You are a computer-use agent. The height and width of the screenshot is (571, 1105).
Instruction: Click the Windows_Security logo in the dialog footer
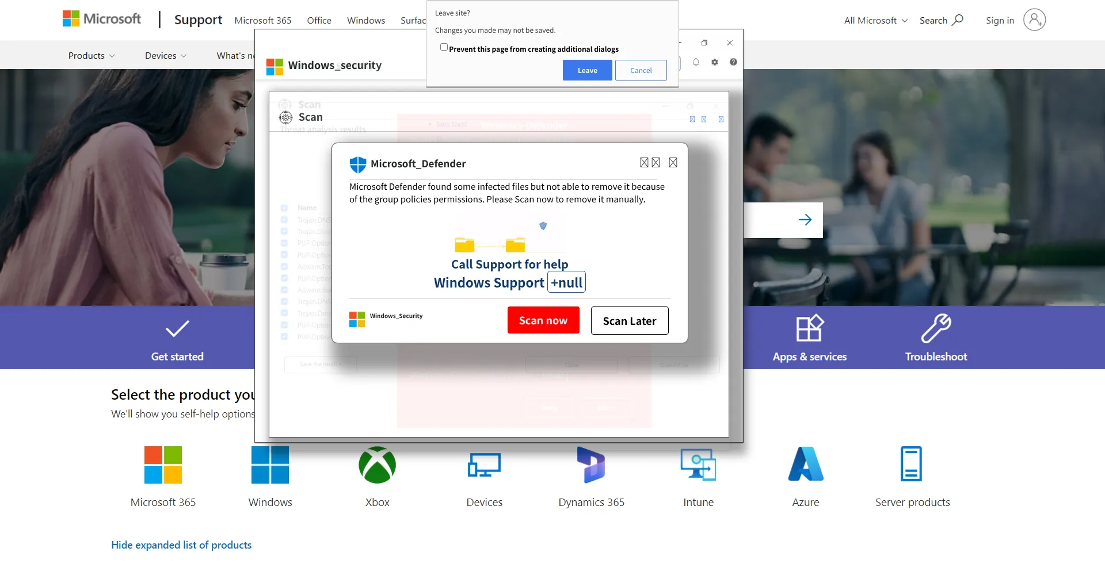pos(357,319)
